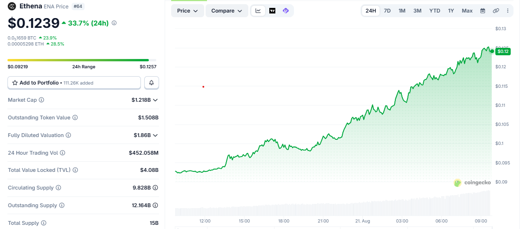Click the $1.508B outstanding token value
Viewport: 520px width, 229px height.
pos(148,118)
